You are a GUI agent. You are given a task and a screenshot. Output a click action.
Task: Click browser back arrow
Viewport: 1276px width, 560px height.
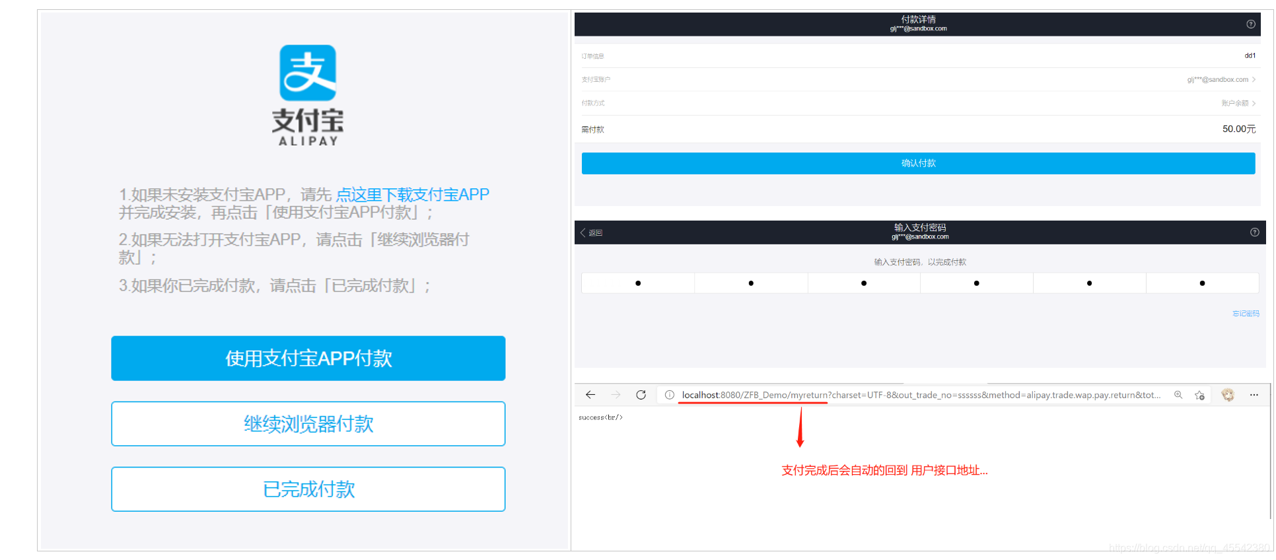tap(590, 395)
